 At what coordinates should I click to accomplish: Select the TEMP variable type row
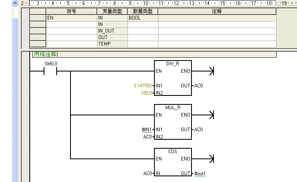(x=112, y=44)
